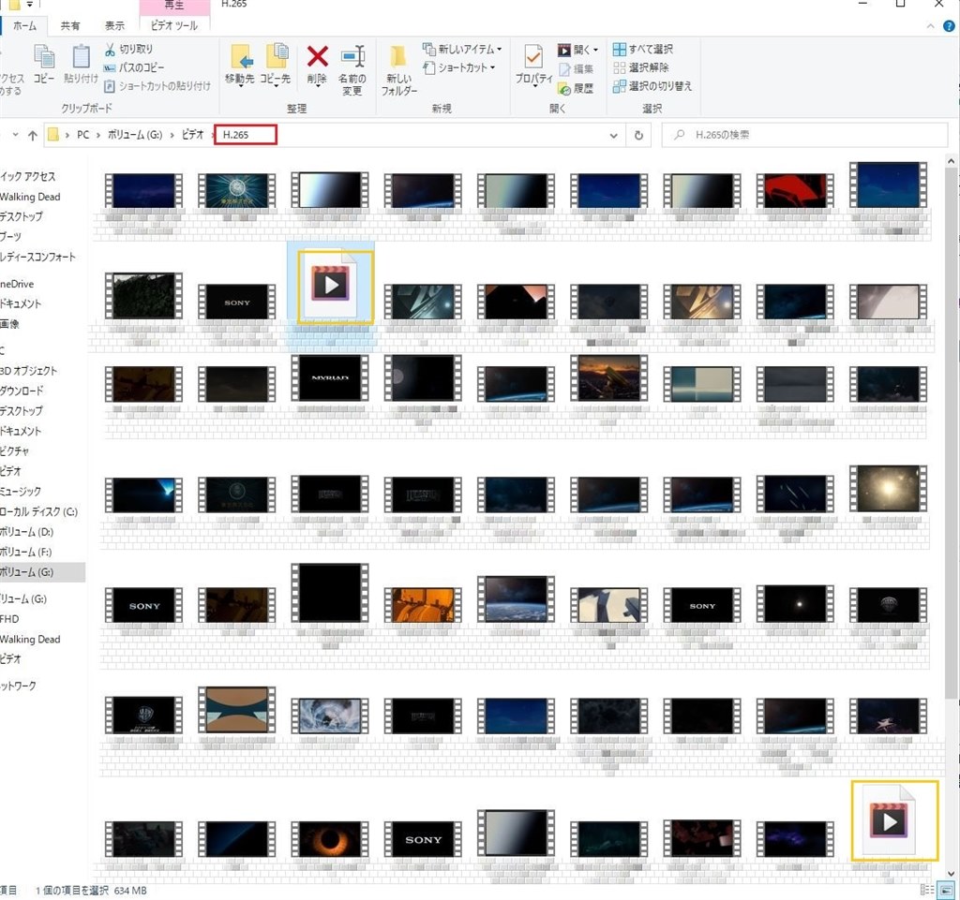
Task: Open 3D オブジェクト in sidebar
Action: pyautogui.click(x=29, y=371)
